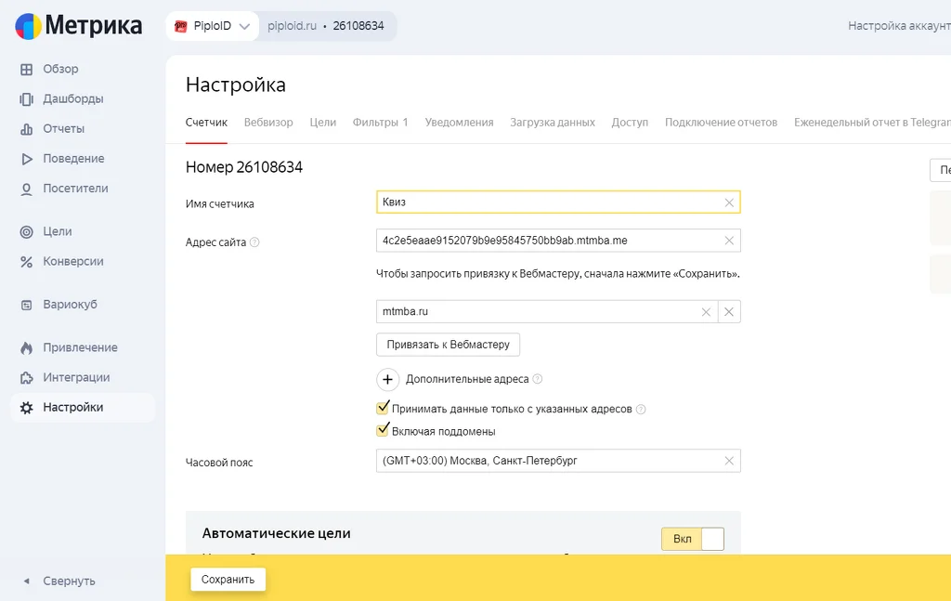Viewport: 951px width, 601px height.
Task: Open the Обзор section icon in sidebar
Action: pos(26,69)
